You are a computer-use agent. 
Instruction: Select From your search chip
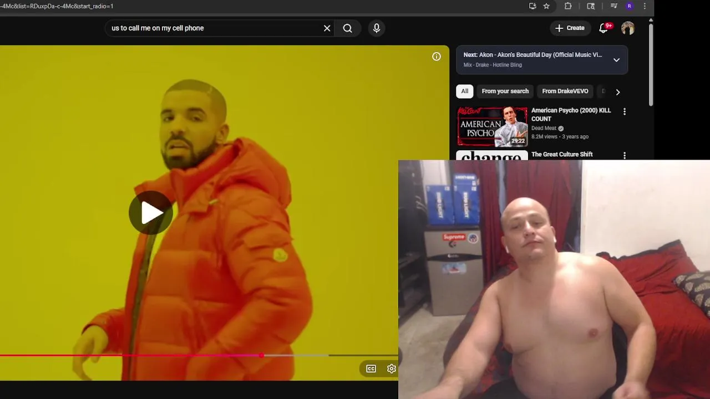(x=505, y=91)
